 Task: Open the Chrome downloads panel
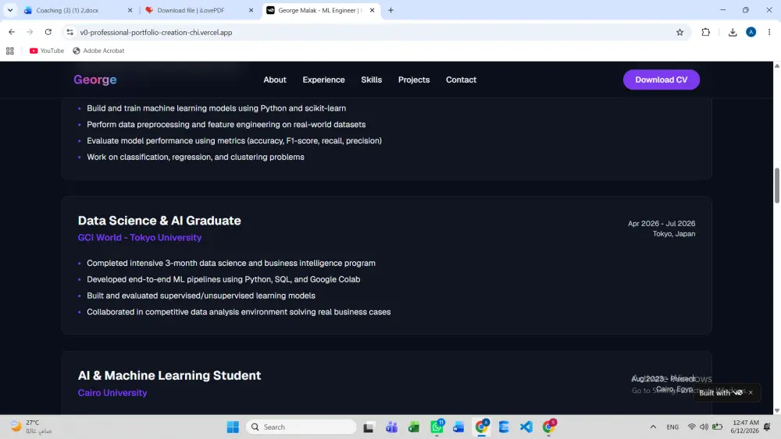[x=733, y=32]
